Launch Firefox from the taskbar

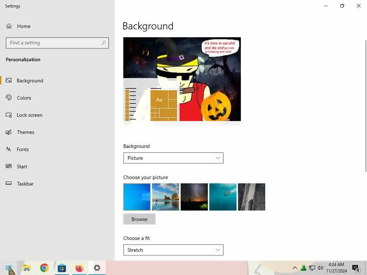80,268
